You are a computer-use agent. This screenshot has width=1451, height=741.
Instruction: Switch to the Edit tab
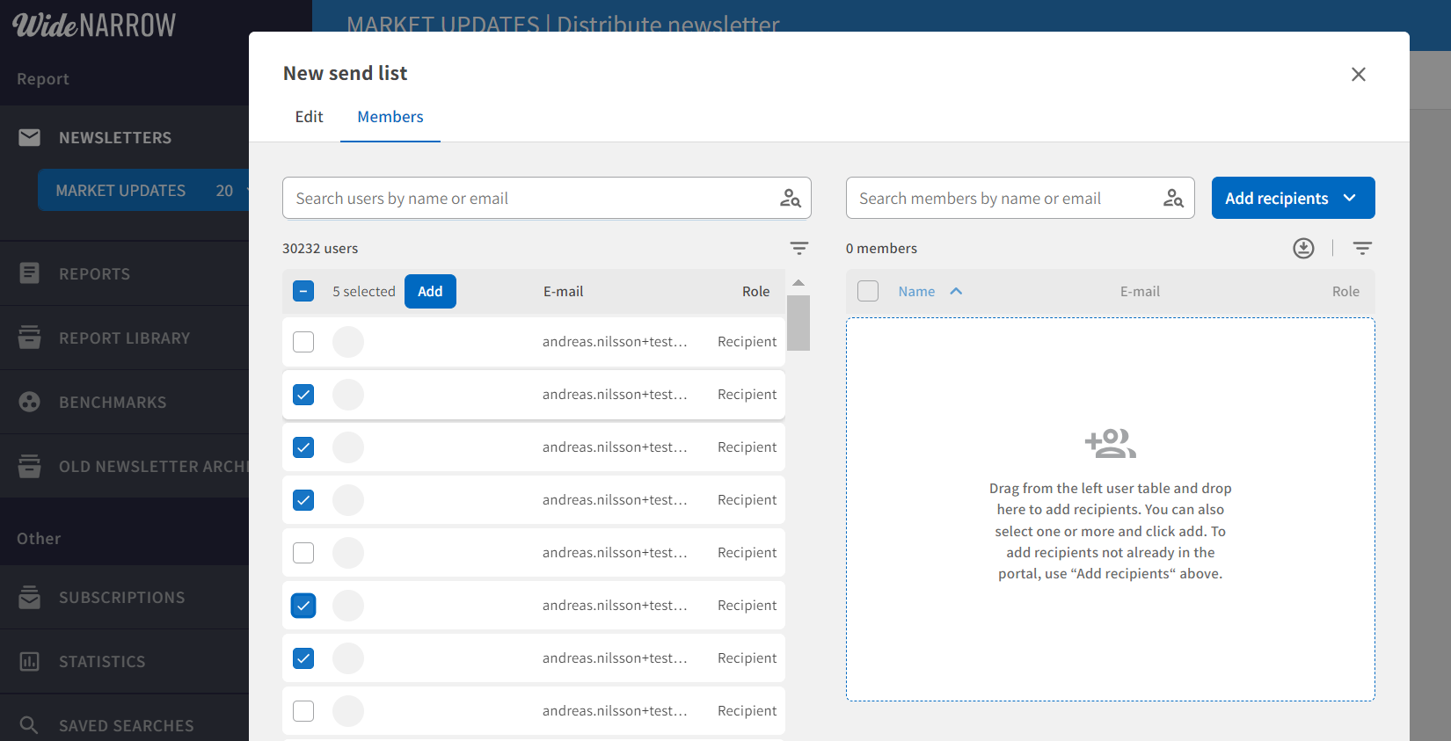click(309, 117)
